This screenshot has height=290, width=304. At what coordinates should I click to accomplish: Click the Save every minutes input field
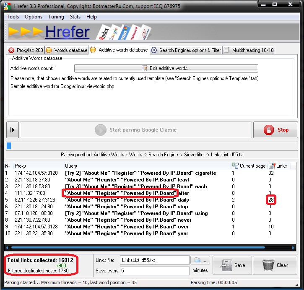[155, 271]
